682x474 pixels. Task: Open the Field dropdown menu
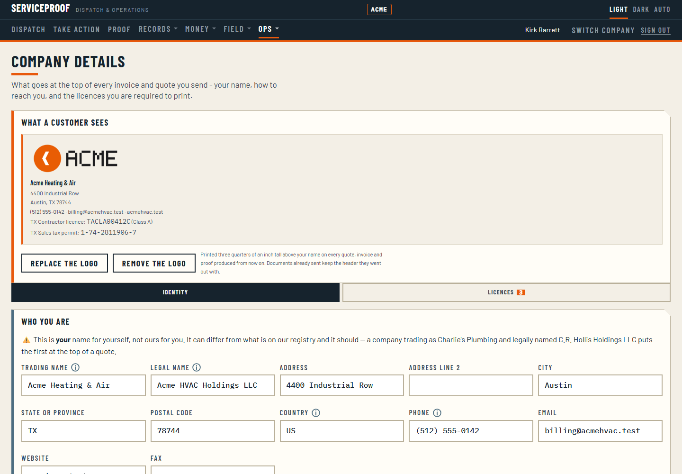click(x=237, y=29)
